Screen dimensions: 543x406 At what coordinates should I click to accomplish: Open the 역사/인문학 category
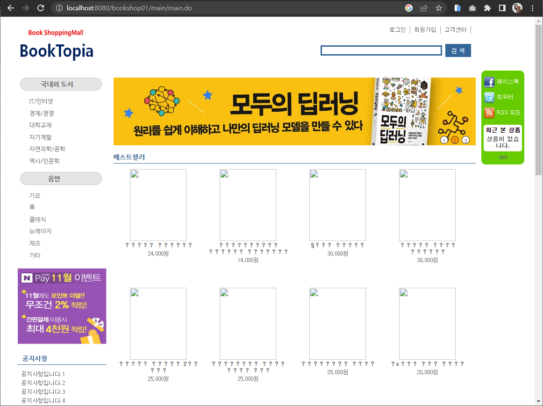tap(44, 161)
